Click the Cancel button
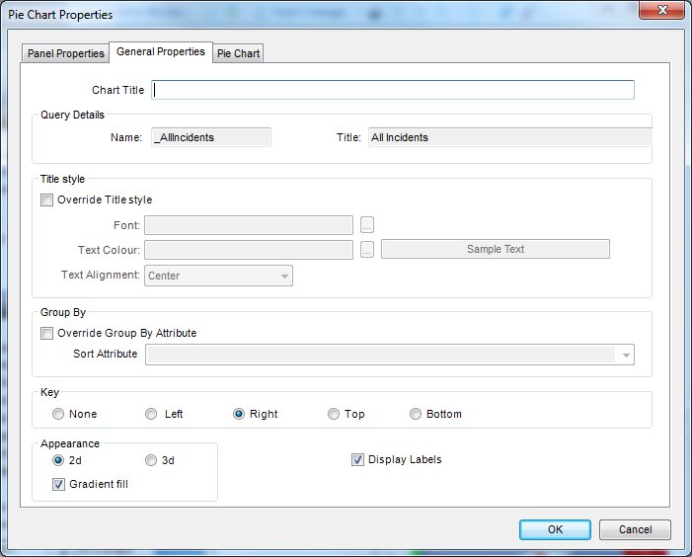 pos(635,529)
